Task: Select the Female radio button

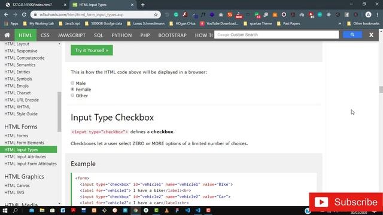Action: tap(72, 89)
